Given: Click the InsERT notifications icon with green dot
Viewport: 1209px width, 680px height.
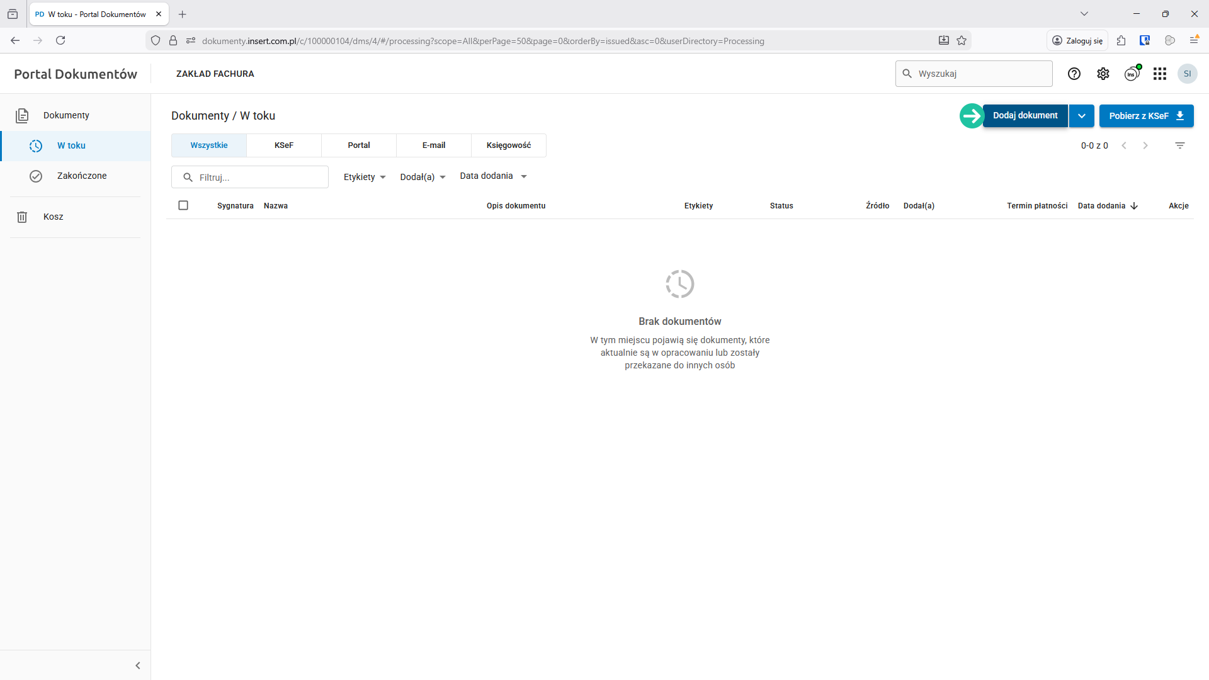Looking at the screenshot, I should [x=1132, y=74].
